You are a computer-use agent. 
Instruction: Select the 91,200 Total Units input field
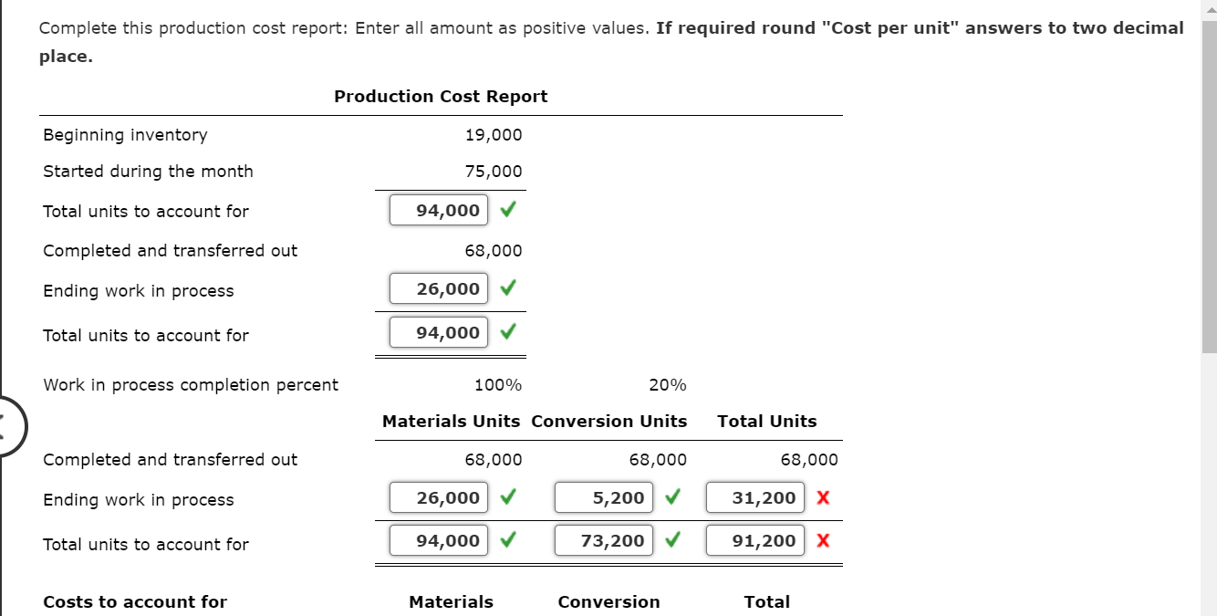coord(754,540)
